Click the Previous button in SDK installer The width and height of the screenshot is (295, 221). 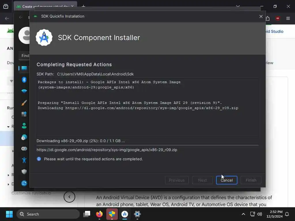(x=177, y=180)
